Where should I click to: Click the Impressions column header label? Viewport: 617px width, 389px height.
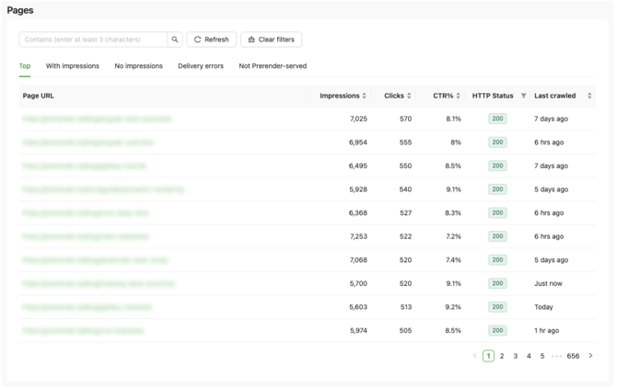point(339,96)
